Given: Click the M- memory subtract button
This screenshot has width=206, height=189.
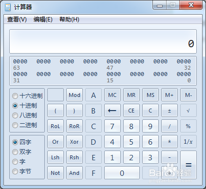Looking at the screenshot, I should click(x=188, y=95).
